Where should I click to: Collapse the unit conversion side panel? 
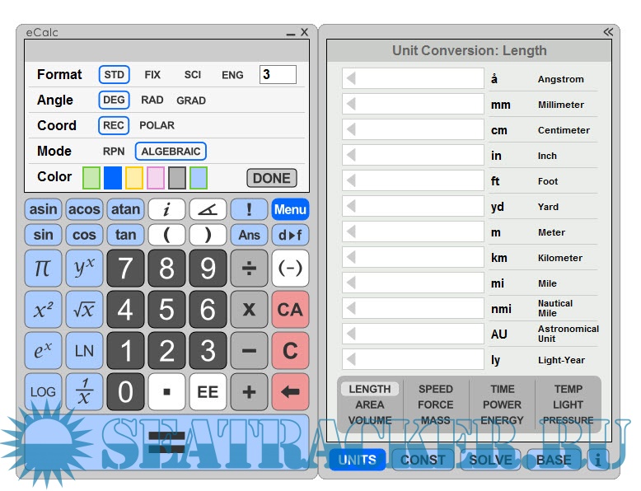coord(608,32)
